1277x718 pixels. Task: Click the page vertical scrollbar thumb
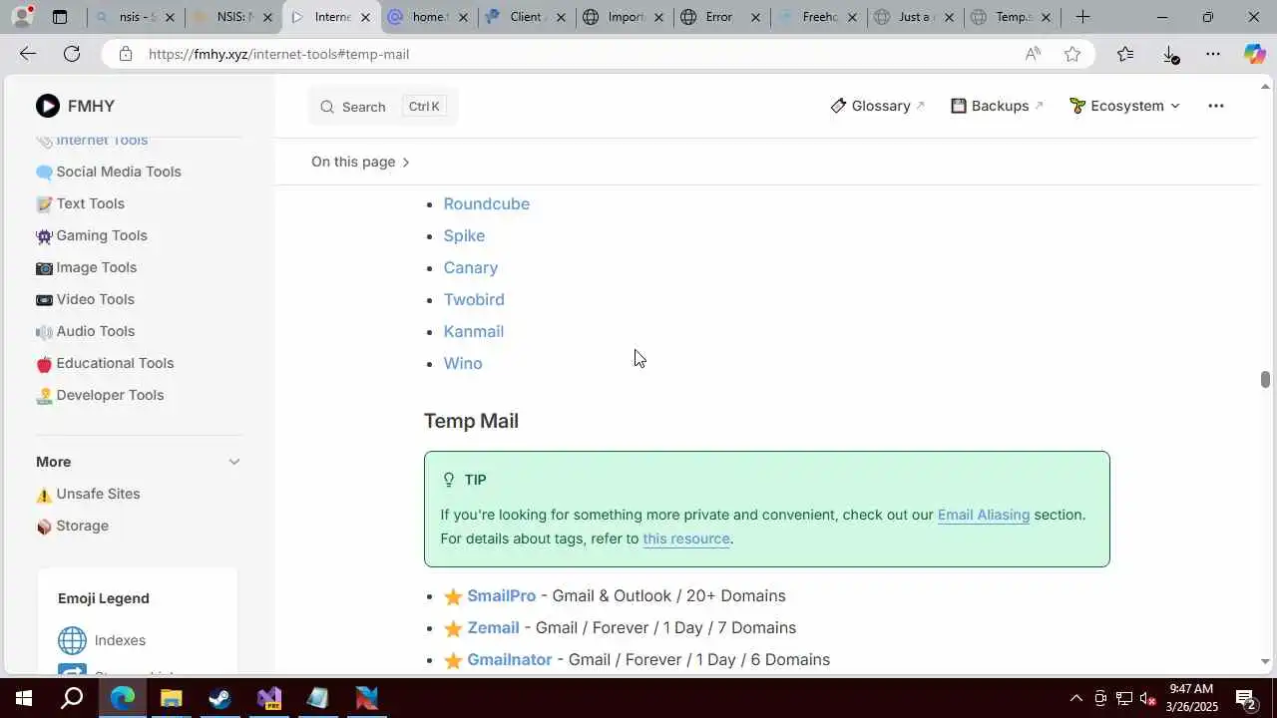coord(1265,380)
